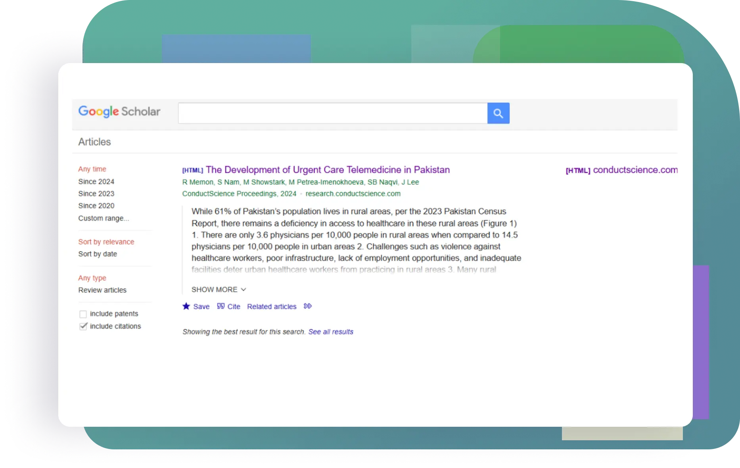Disable the include citations checkbox

click(83, 326)
